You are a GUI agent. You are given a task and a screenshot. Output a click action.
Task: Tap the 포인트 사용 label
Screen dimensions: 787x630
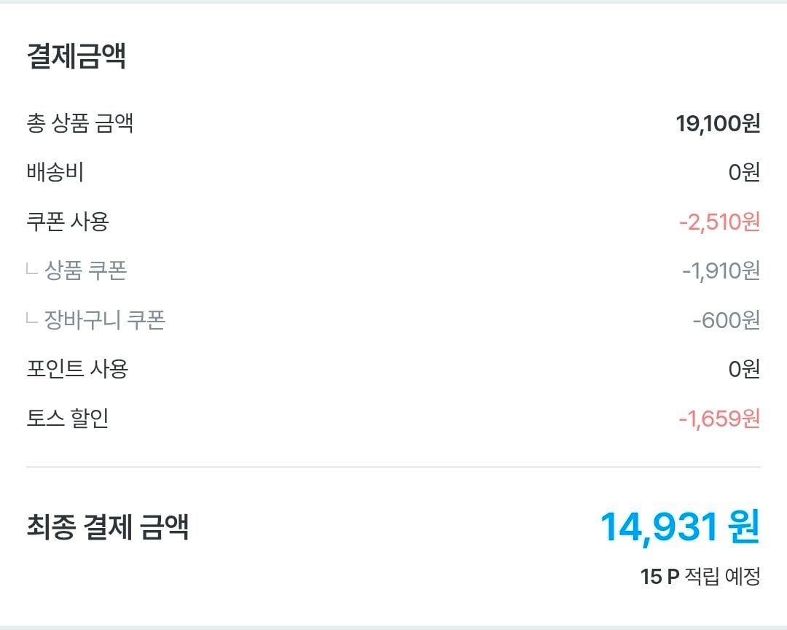[77, 369]
